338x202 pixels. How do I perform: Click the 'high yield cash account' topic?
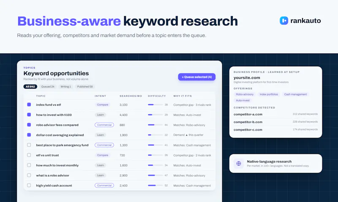(x=54, y=186)
